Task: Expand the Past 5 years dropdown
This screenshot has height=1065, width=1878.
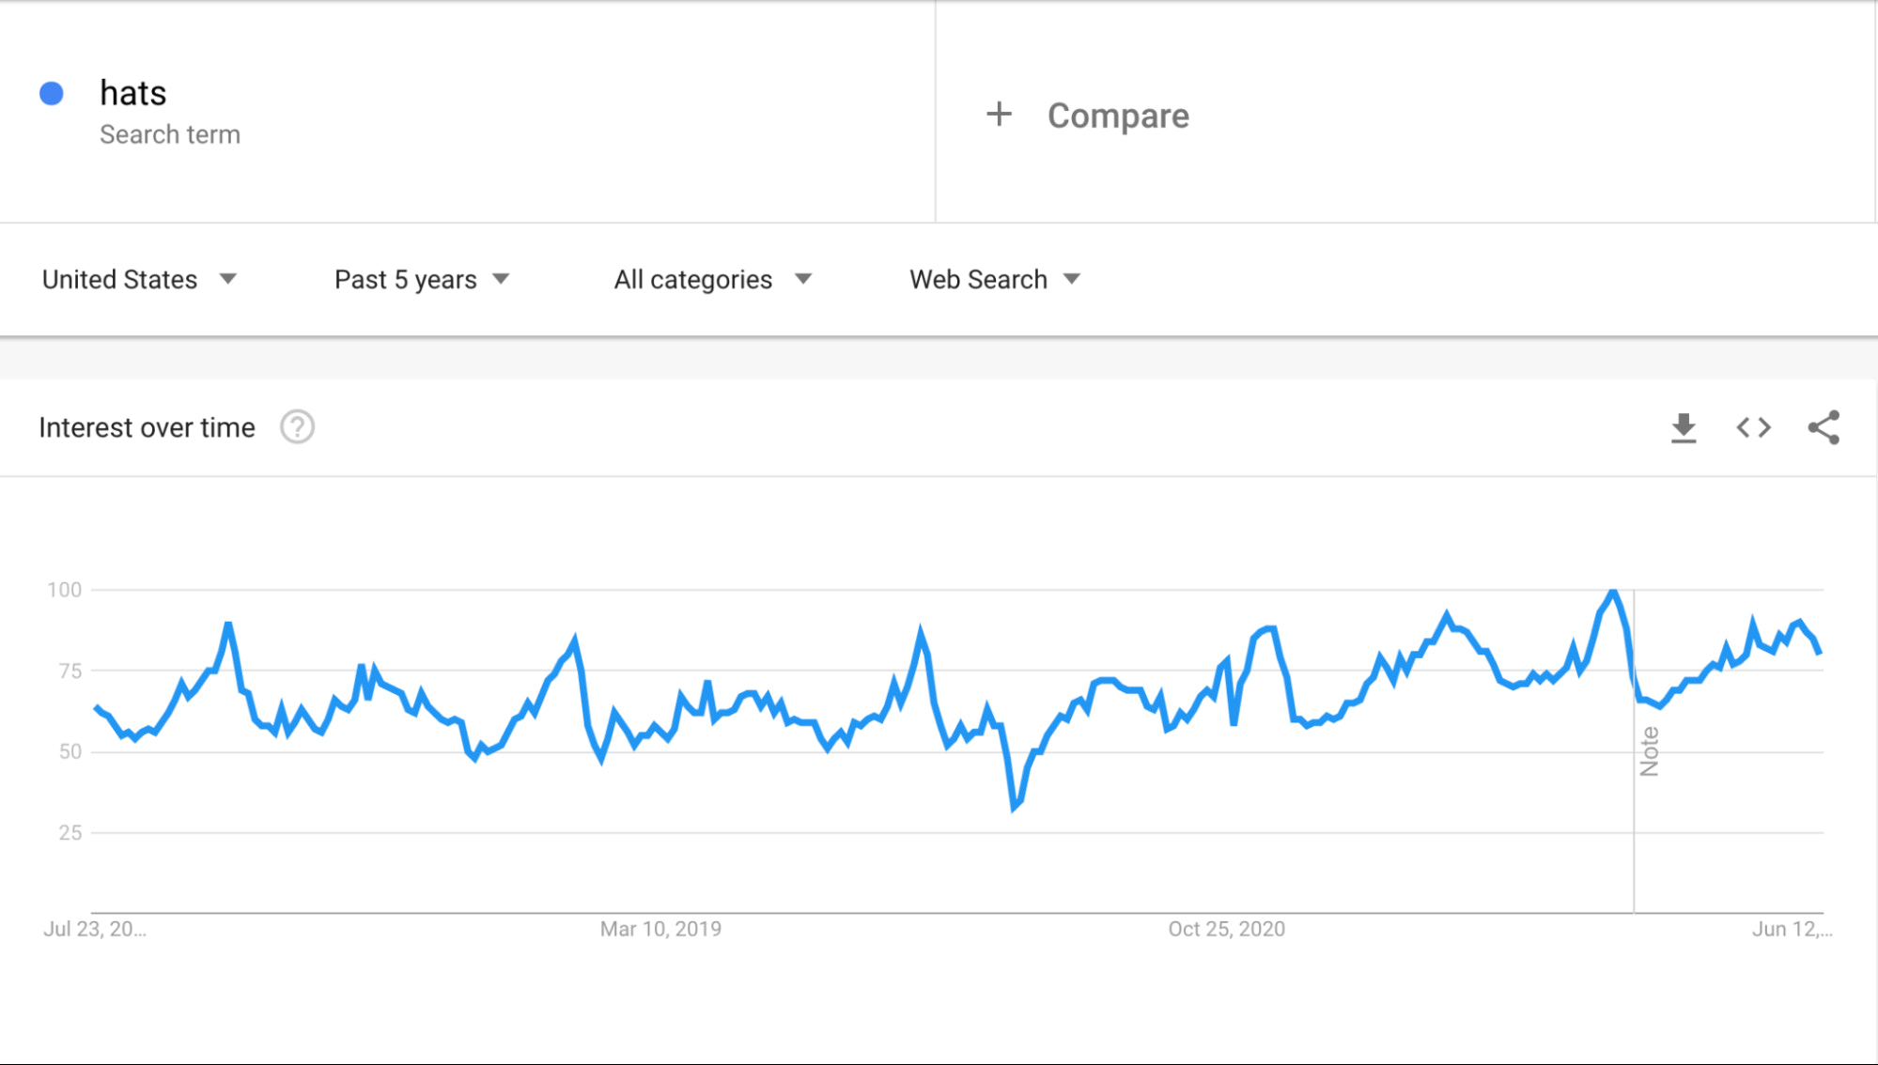Action: point(422,280)
